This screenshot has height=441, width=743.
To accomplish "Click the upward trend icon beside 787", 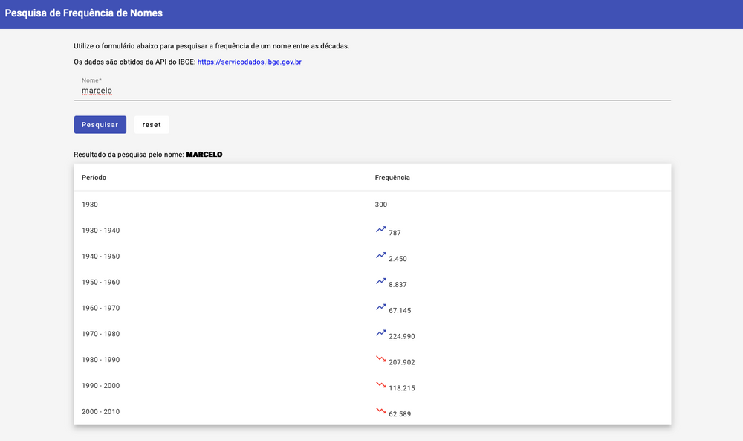I will 381,230.
